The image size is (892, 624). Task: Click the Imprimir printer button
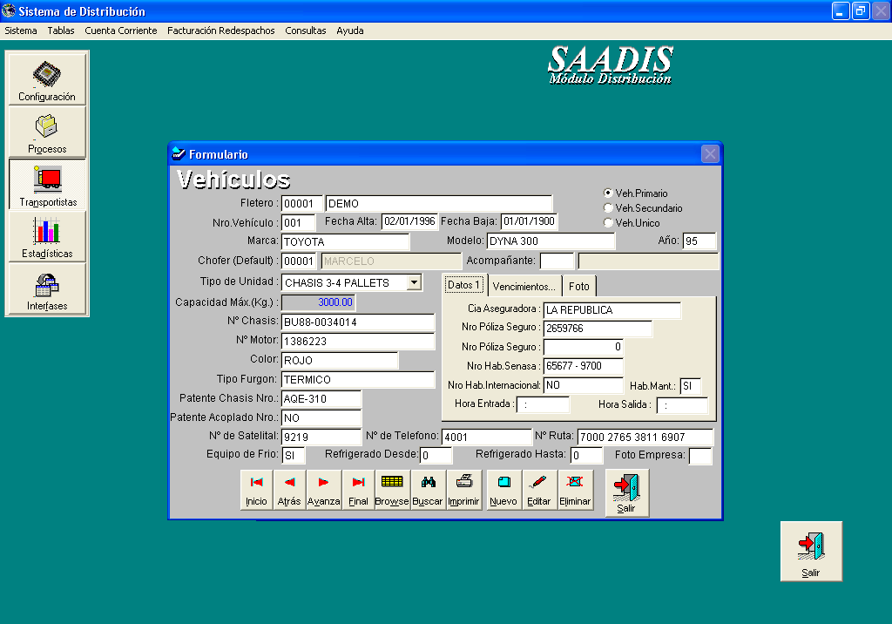click(x=463, y=490)
